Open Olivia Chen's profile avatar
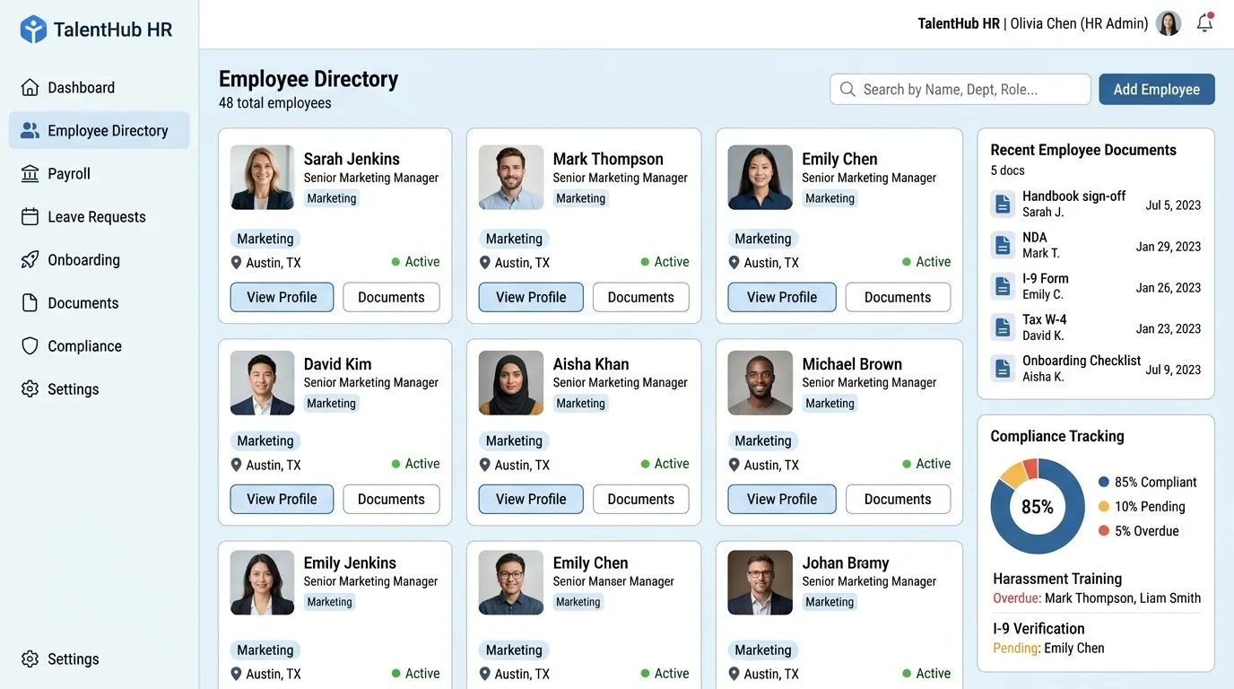This screenshot has height=689, width=1234. point(1169,23)
